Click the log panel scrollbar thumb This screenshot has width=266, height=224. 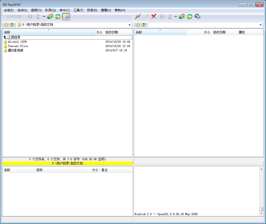pos(261,209)
